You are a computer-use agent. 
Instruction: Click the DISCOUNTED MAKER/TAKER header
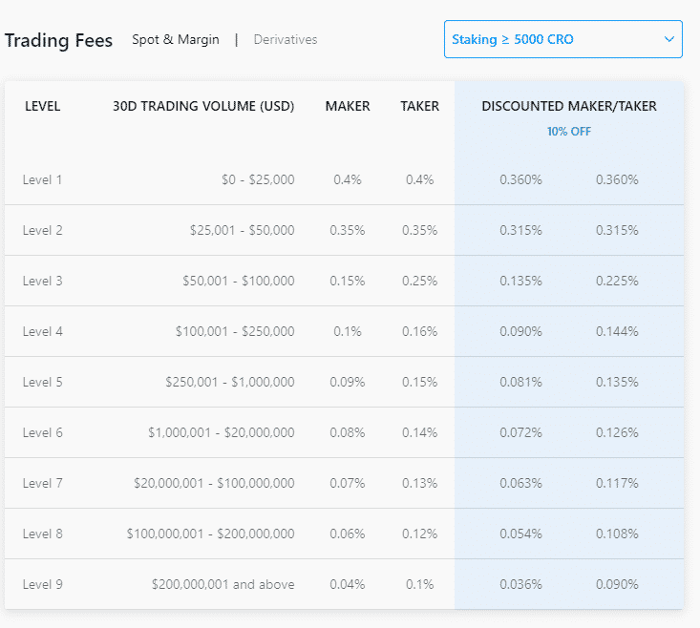tap(569, 107)
